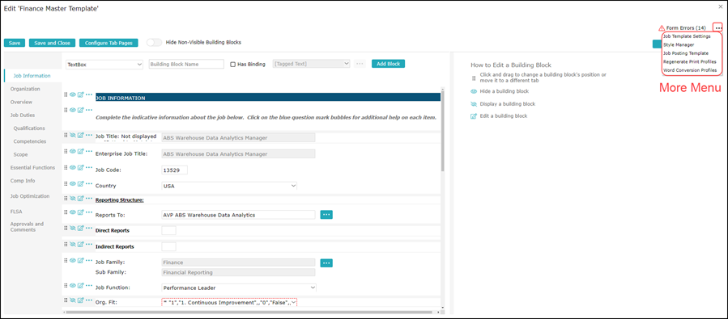Open the Job Function dropdown
Image resolution: width=728 pixels, height=319 pixels.
coord(239,288)
